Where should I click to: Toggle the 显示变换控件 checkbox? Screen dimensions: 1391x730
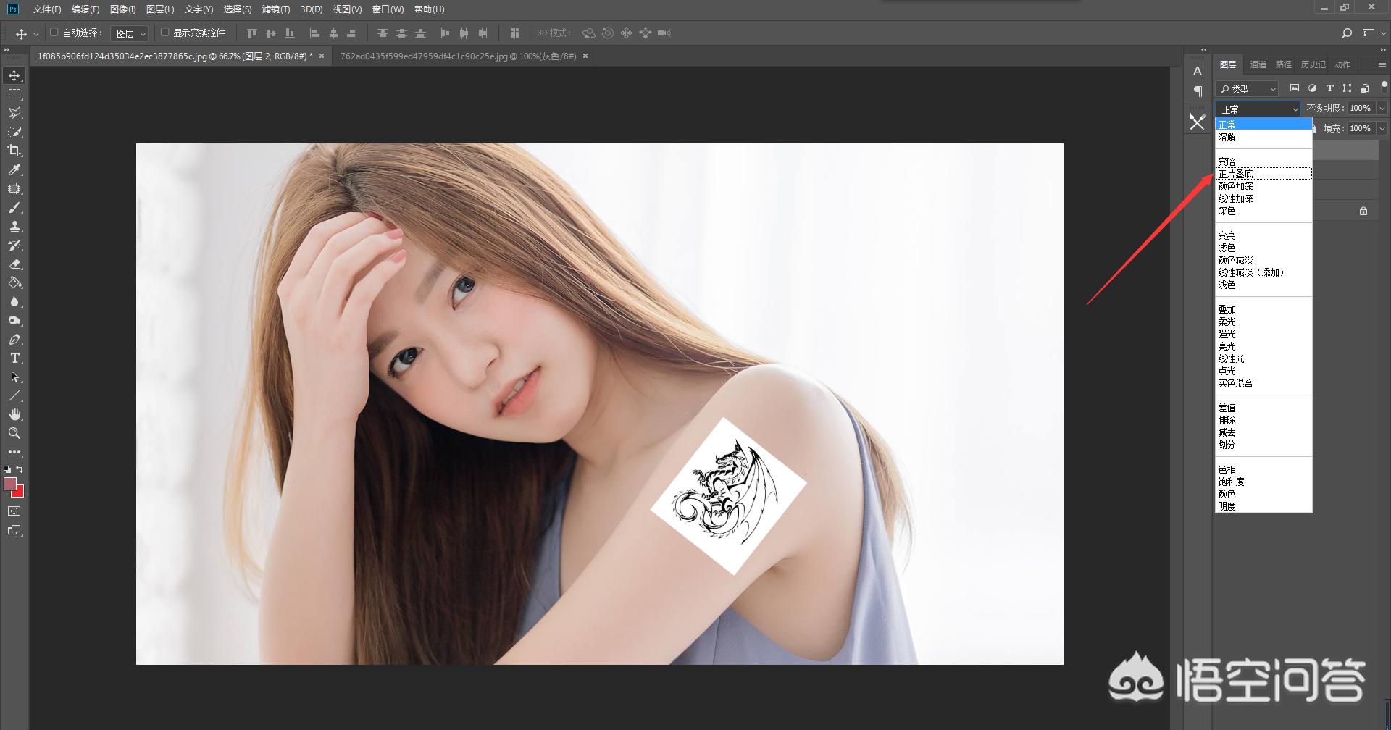pos(164,33)
